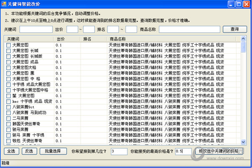The width and height of the screenshot is (252, 168).
Task: Click the vertical scrollbar thumb
Action: [x=243, y=47]
